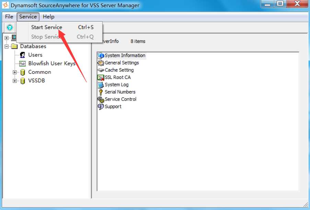Click the Cache Setting drive icon
Image resolution: width=310 pixels, height=210 pixels.
pyautogui.click(x=101, y=70)
